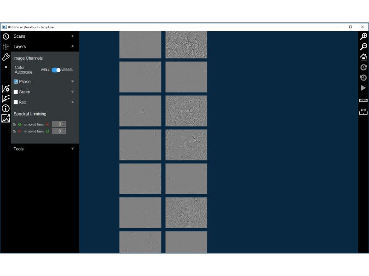Screen dimensions: 369x276
Task: Open the graph with gear settings icon
Action: click(x=6, y=88)
